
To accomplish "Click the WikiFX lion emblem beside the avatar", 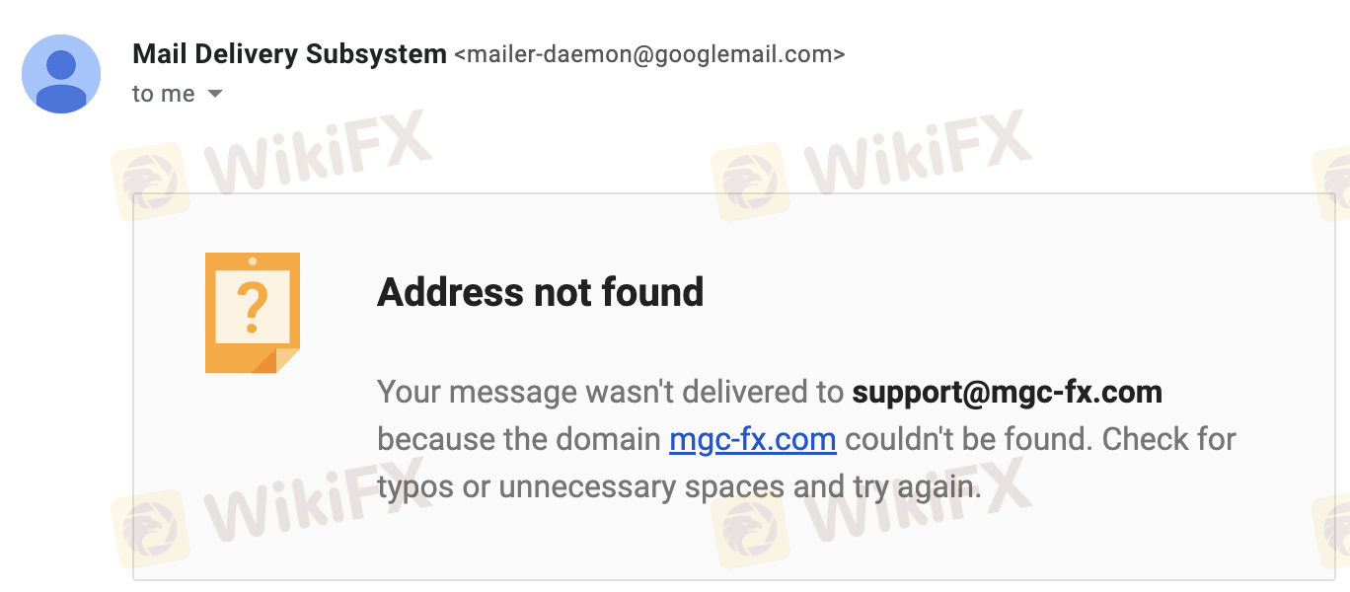I will pos(149,181).
